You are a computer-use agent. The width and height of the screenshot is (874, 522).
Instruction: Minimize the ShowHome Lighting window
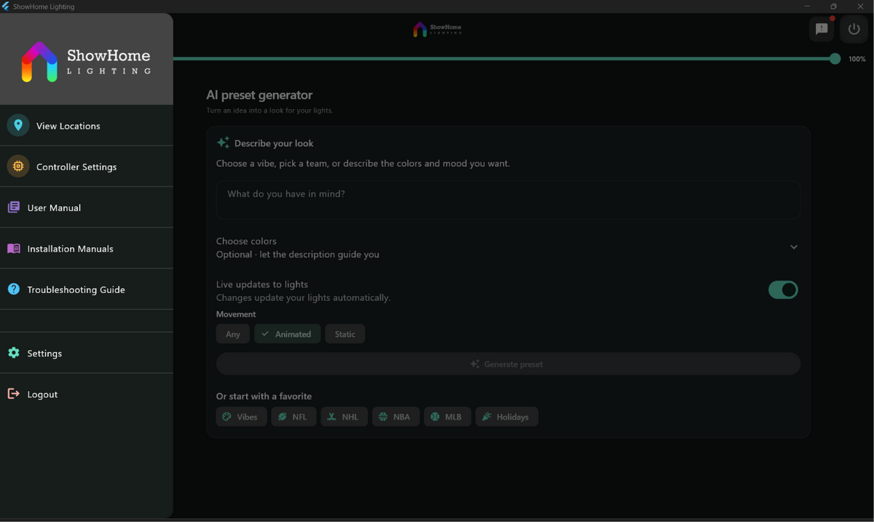(807, 7)
